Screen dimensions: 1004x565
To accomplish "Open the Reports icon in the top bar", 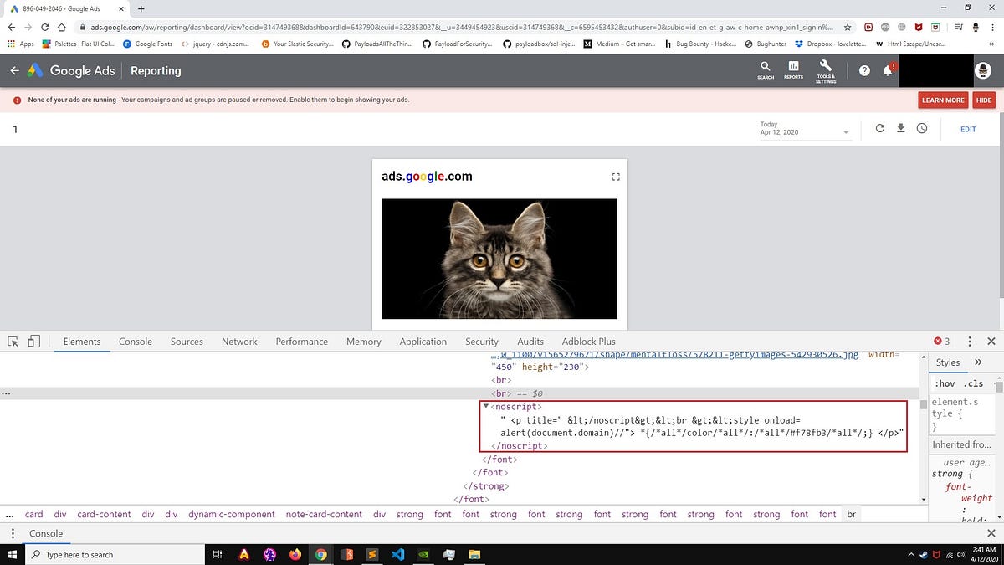I will point(793,70).
